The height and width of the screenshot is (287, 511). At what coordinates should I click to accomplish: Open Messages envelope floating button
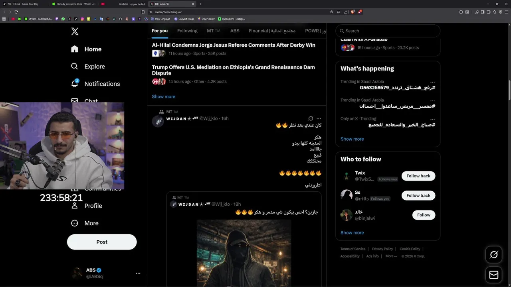point(494,275)
